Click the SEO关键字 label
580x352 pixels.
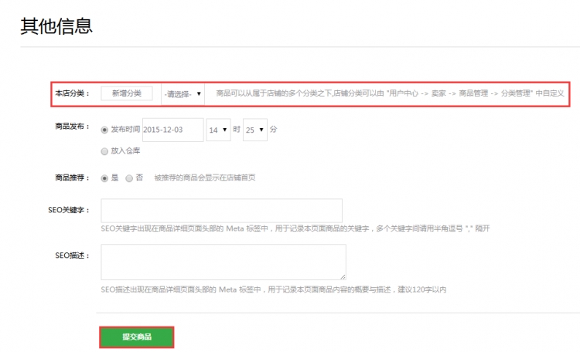[x=69, y=210]
